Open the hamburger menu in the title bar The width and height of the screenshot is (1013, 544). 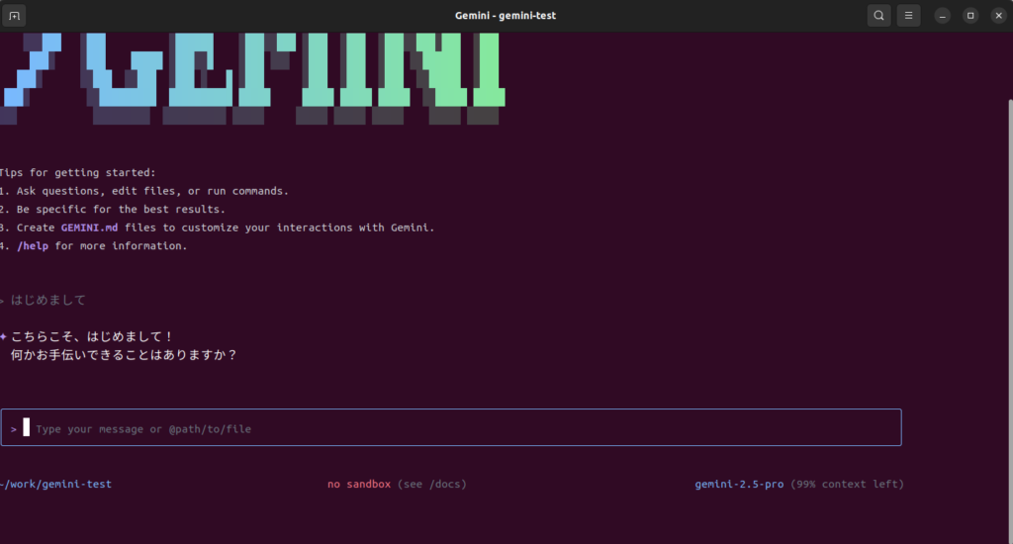tap(908, 16)
